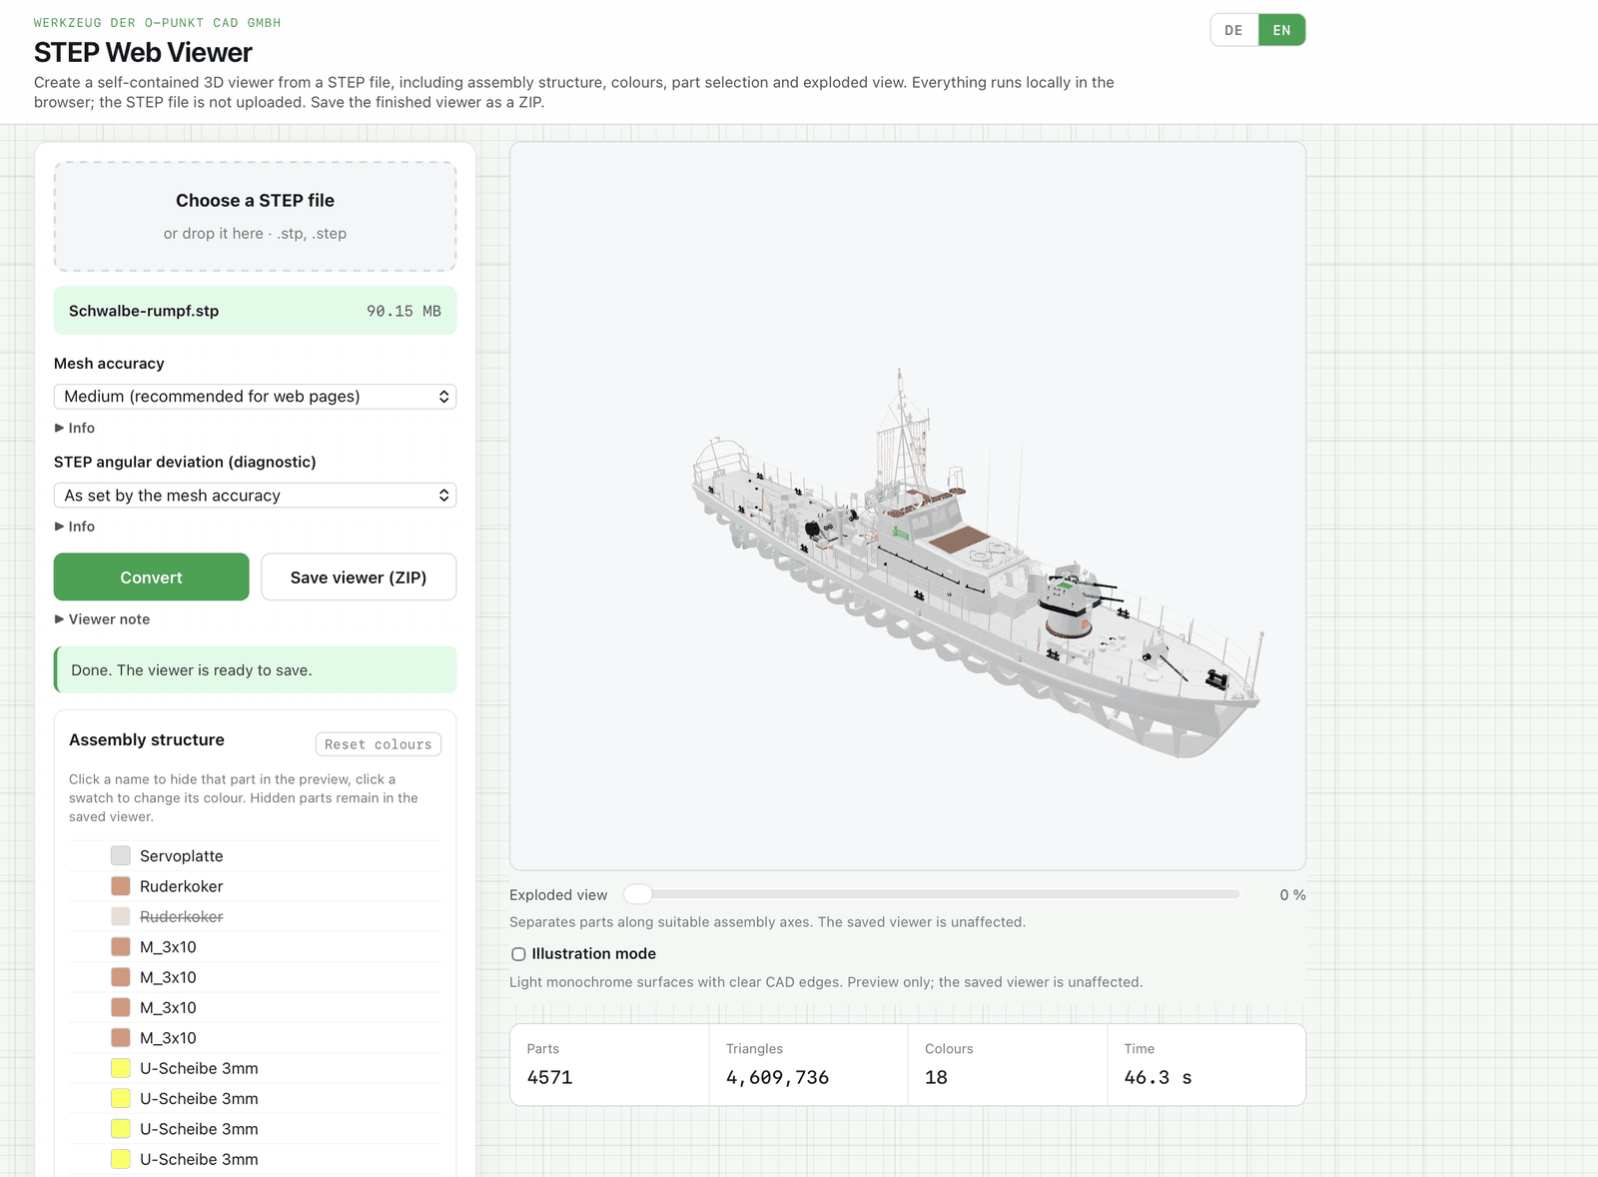
Task: Click the Time value 46.3 s
Action: point(1158,1077)
